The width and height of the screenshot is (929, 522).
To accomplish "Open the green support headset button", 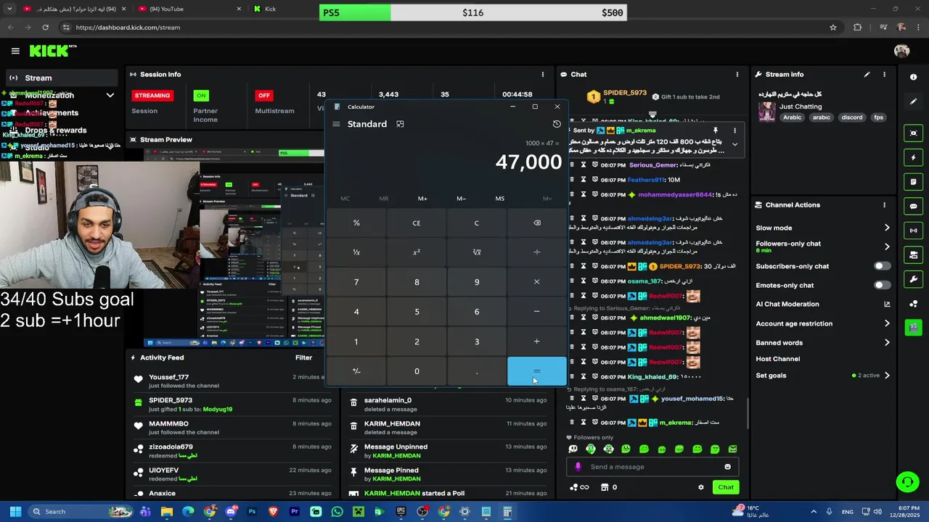I will point(907,481).
